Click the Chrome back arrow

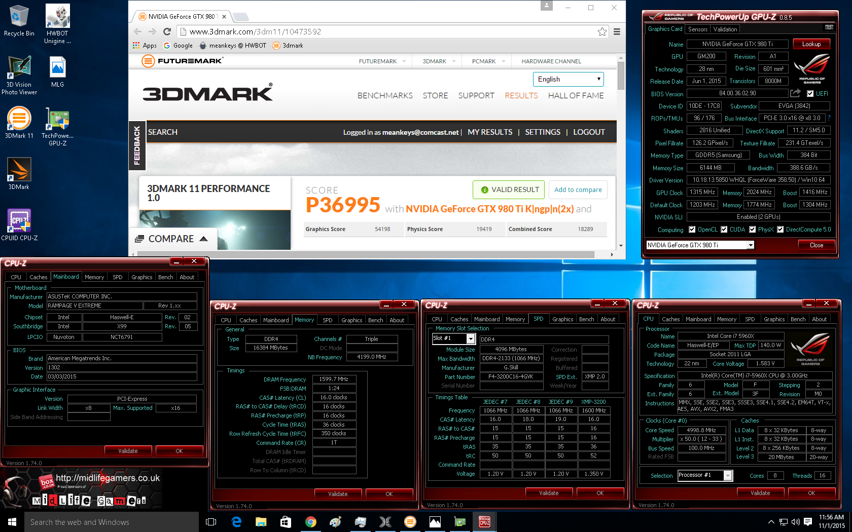click(137, 31)
